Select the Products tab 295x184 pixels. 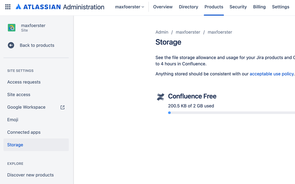tap(214, 7)
